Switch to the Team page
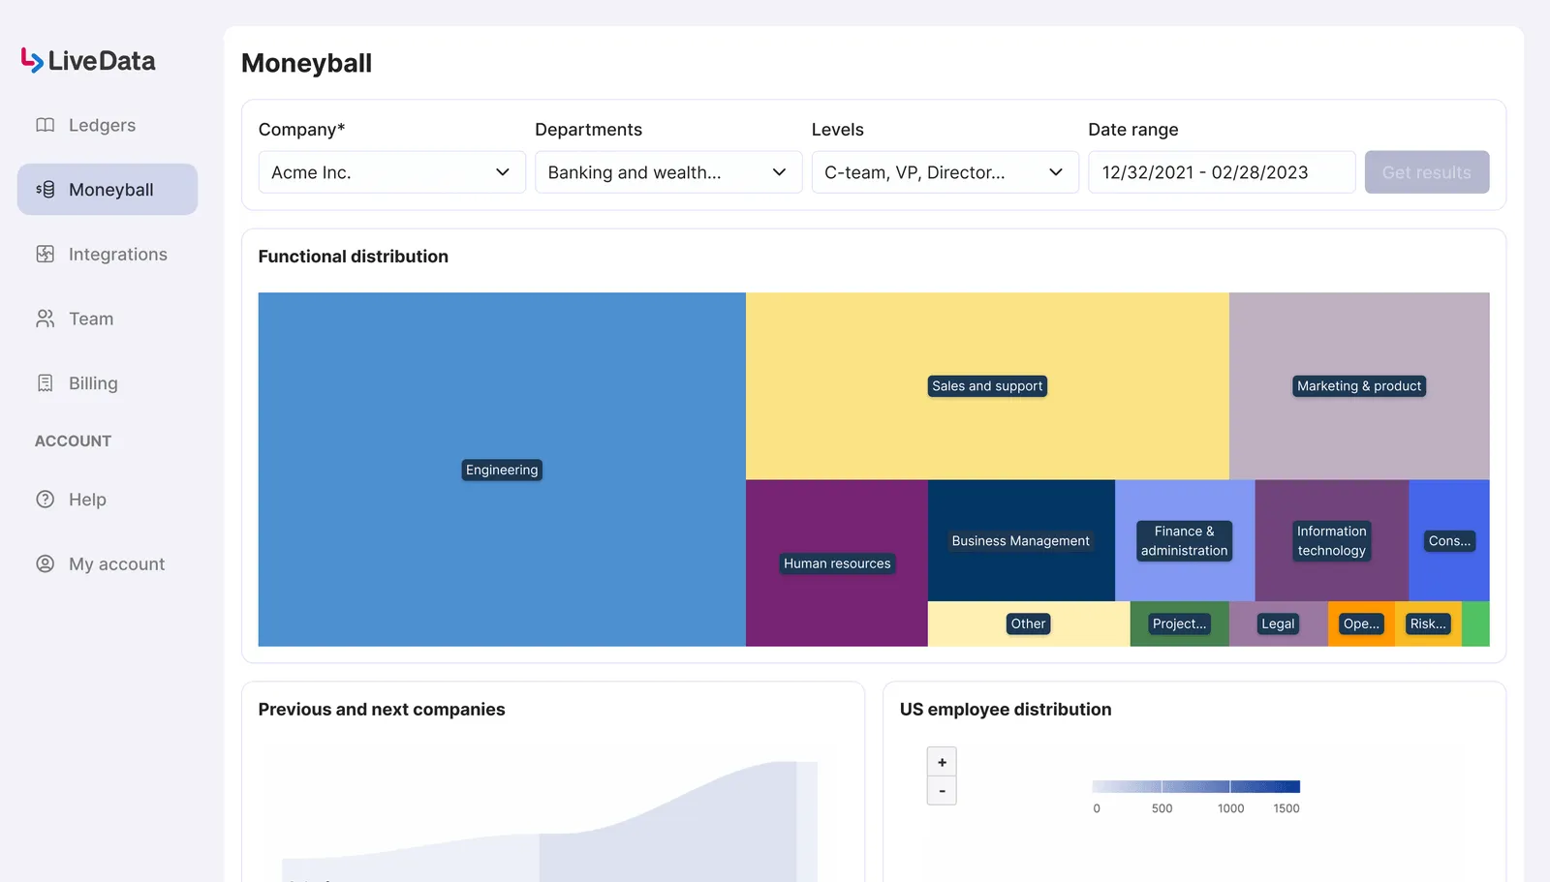 90,319
